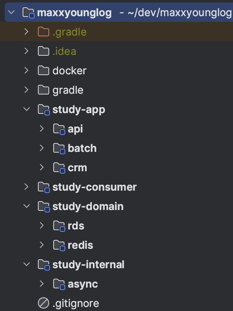Viewport: 233px width, 311px height.
Task: Click the .idea folder icon
Action: pos(44,51)
